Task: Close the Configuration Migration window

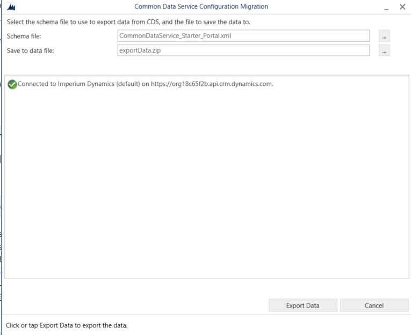Action: pos(402,6)
